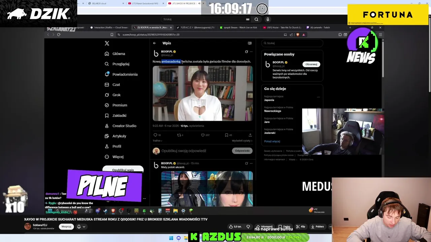The width and height of the screenshot is (431, 242).
Task: Open options for Japonia trend
Action: (x=319, y=97)
